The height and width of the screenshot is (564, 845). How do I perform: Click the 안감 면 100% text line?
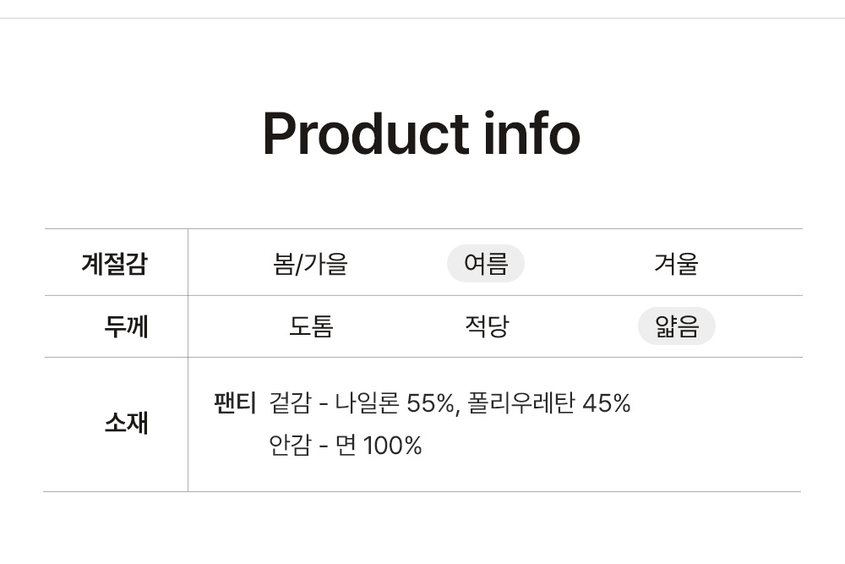coord(345,446)
